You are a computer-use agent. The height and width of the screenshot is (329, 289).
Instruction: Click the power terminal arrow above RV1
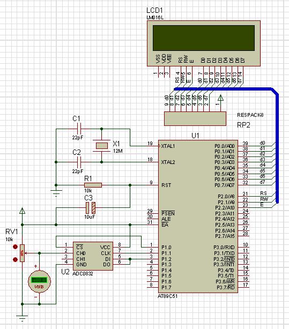23,211
